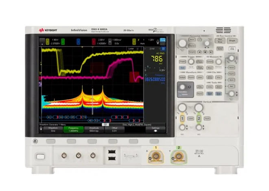Push the Navigate key

click(192, 52)
